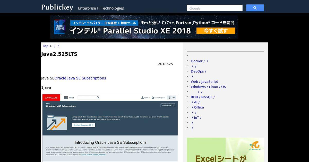Click the Java2.525LTS article headline

coord(59,54)
